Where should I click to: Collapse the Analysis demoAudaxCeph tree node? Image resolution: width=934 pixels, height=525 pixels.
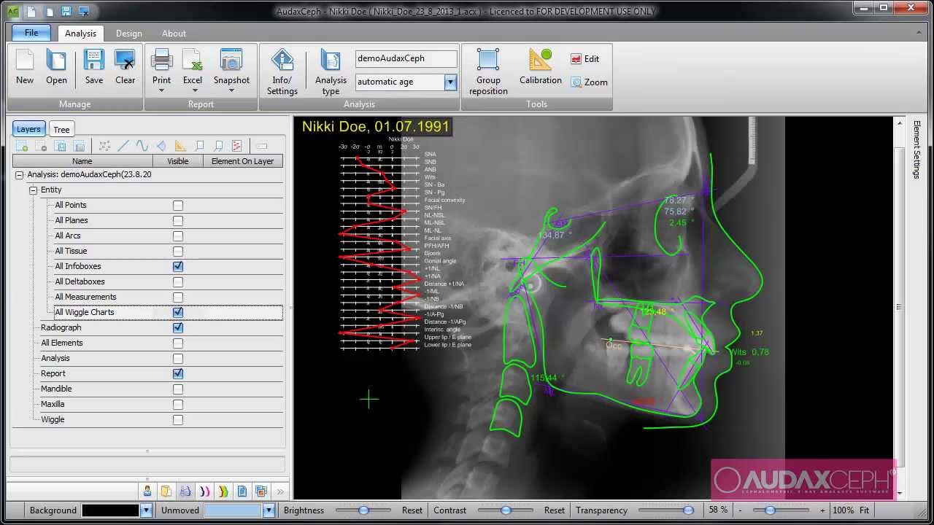(x=19, y=175)
